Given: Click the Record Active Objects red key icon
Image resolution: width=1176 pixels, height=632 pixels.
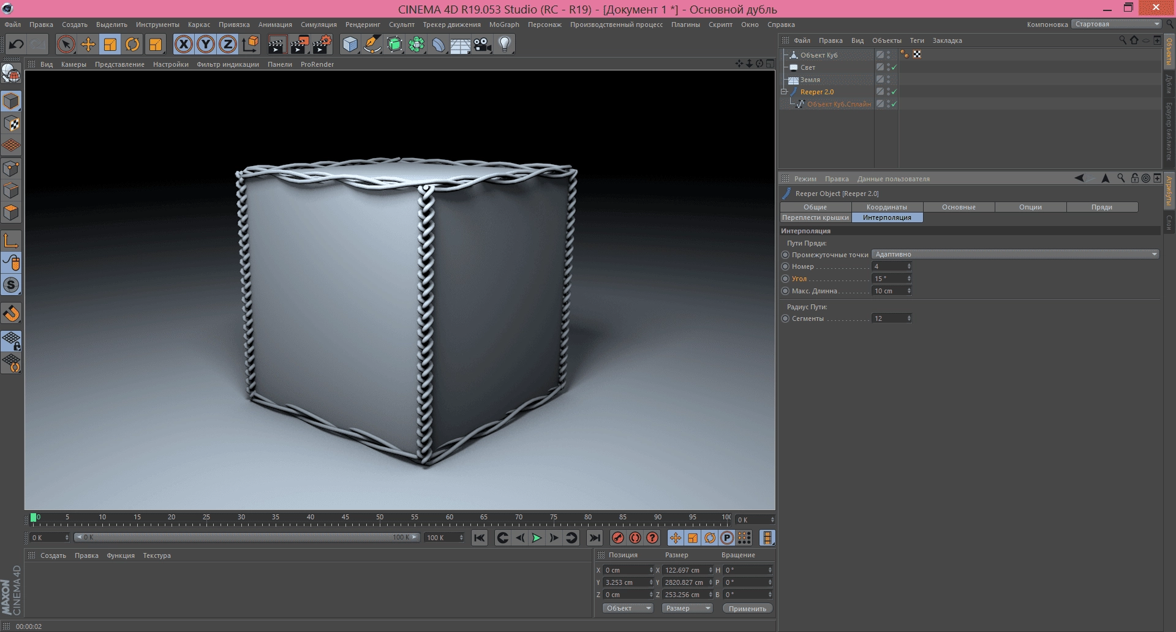Looking at the screenshot, I should click(618, 538).
